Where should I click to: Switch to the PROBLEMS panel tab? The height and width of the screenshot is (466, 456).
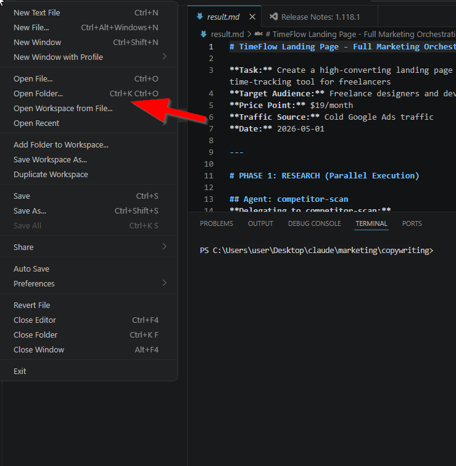coord(216,223)
